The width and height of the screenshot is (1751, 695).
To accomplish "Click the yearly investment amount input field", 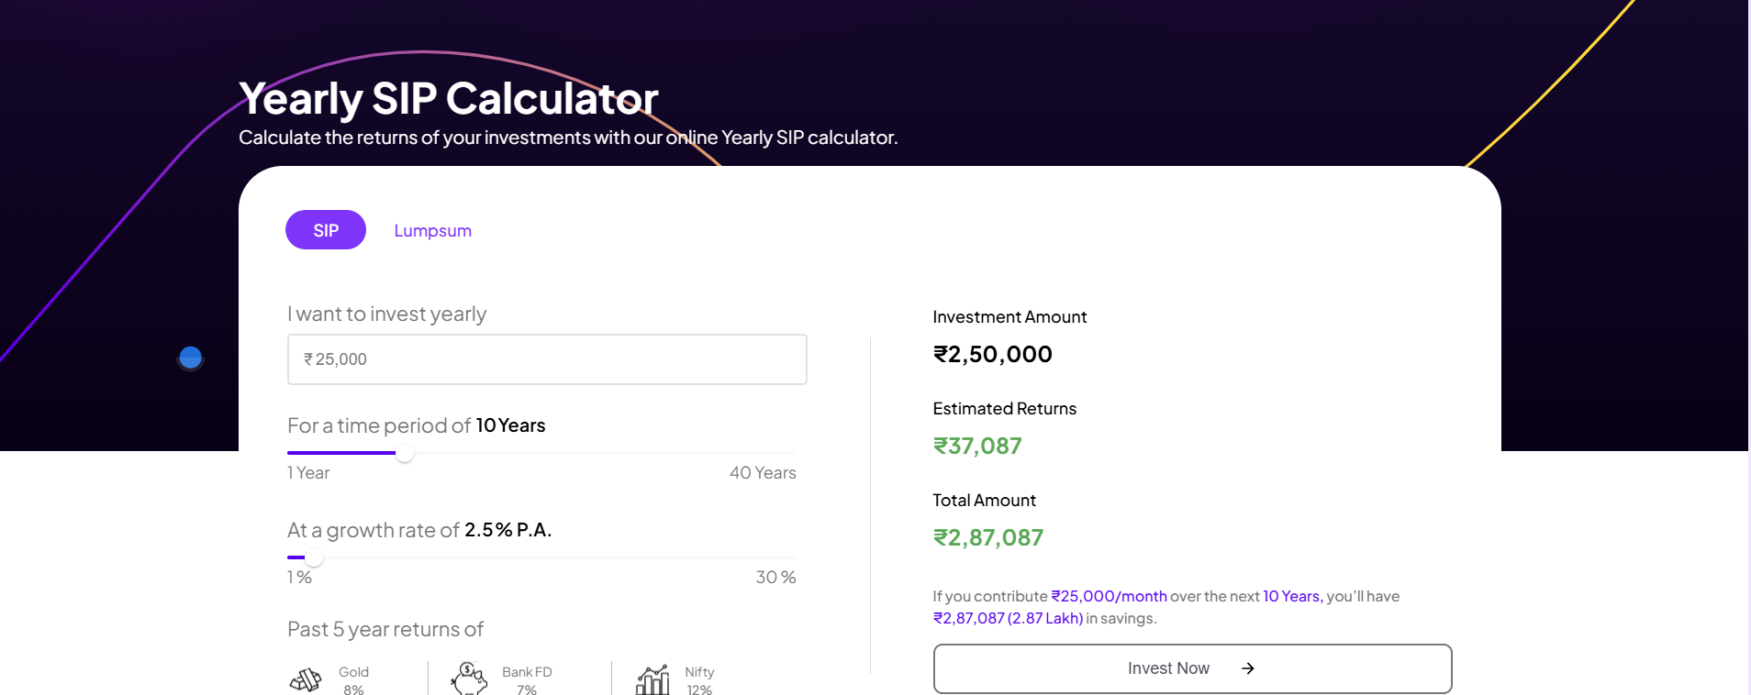I will [547, 359].
